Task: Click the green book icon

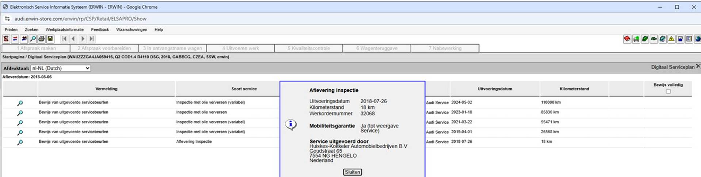Action: click(645, 39)
